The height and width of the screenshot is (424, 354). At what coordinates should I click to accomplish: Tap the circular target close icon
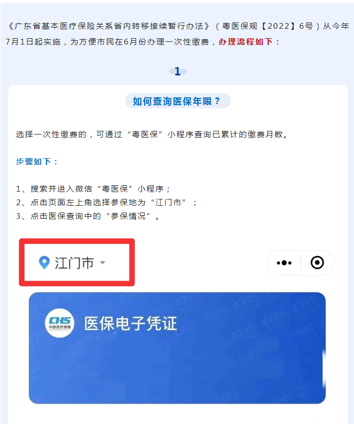click(x=317, y=263)
